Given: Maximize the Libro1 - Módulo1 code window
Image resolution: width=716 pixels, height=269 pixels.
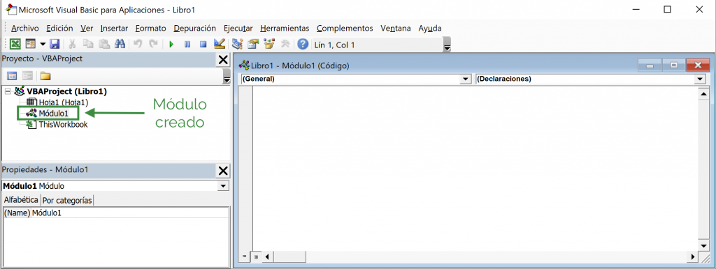Looking at the screenshot, I should pyautogui.click(x=673, y=66).
